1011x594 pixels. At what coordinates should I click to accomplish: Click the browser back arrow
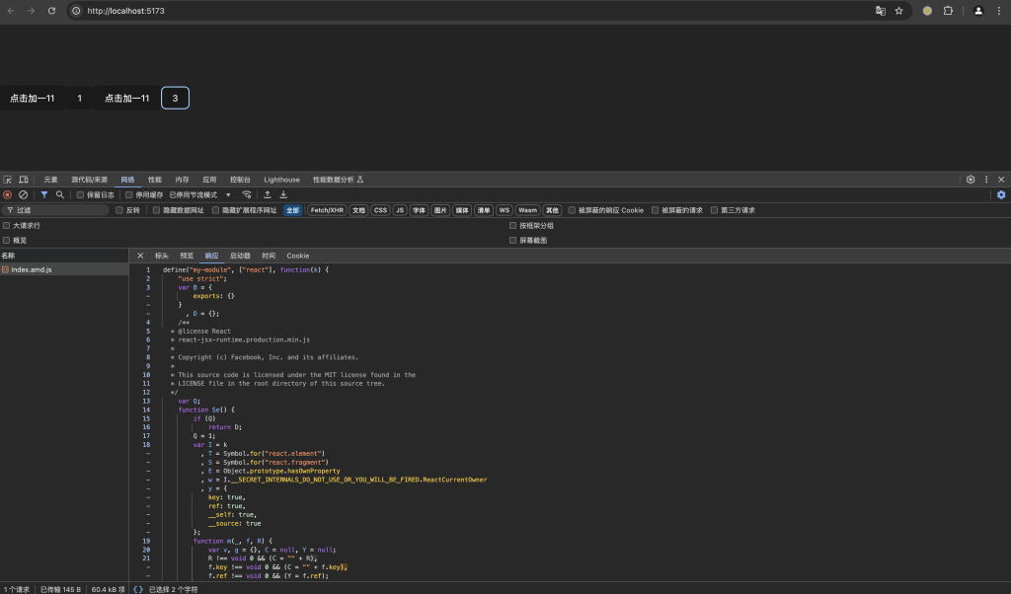pos(11,11)
